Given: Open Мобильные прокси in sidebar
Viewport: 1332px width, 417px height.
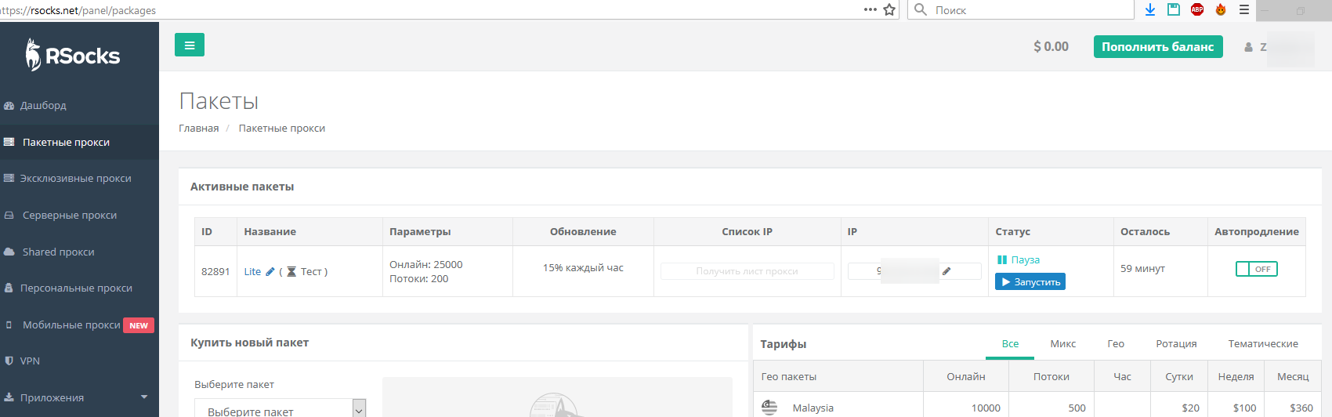Looking at the screenshot, I should click(71, 325).
